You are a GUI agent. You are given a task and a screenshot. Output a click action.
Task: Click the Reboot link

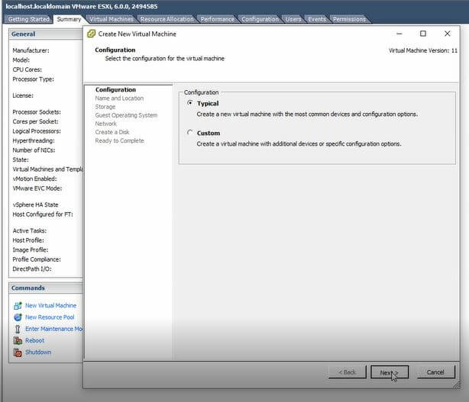(34, 340)
